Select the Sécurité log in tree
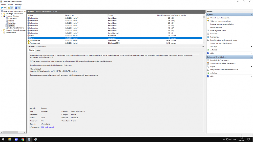Screen dimensions: 253x142 pos(11,21)
